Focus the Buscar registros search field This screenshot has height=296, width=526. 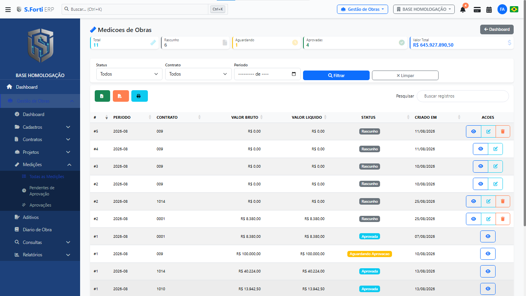point(462,96)
